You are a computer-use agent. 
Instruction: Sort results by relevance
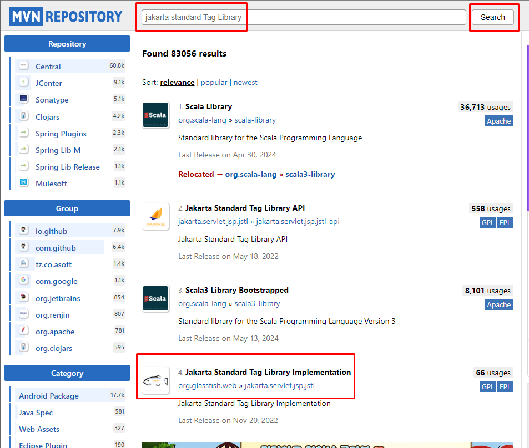[x=177, y=82]
